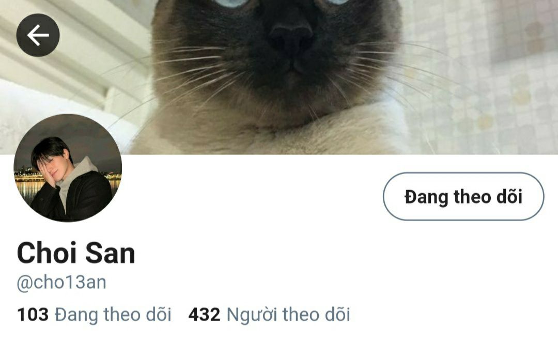This screenshot has width=558, height=345.
Task: Open avatar showing person in black jacket
Action: point(68,168)
